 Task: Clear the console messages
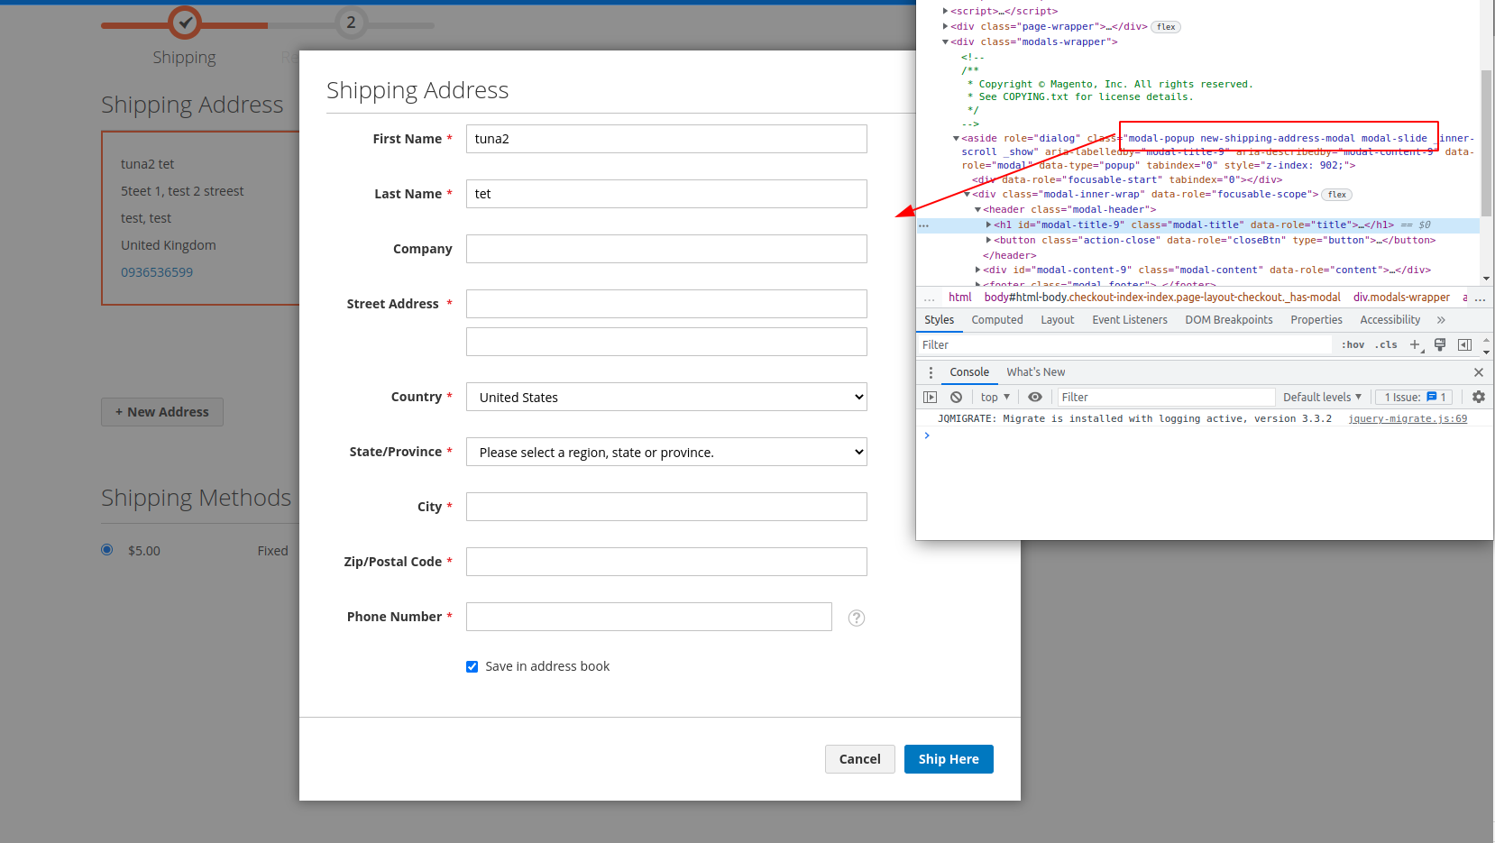[x=956, y=397]
